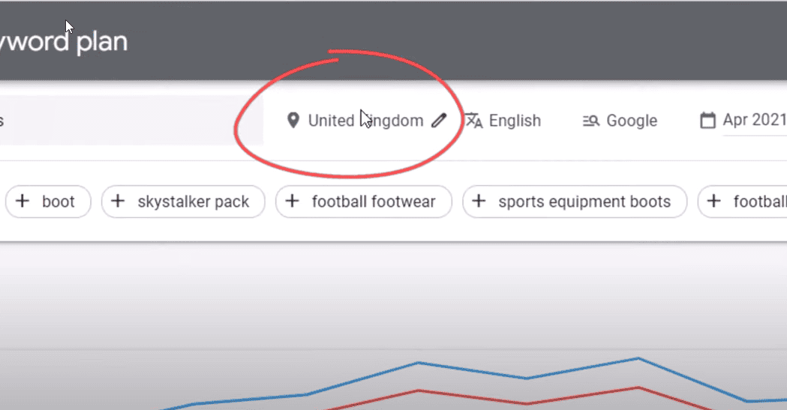
Task: Open the United Kingdom location setting
Action: [x=366, y=120]
